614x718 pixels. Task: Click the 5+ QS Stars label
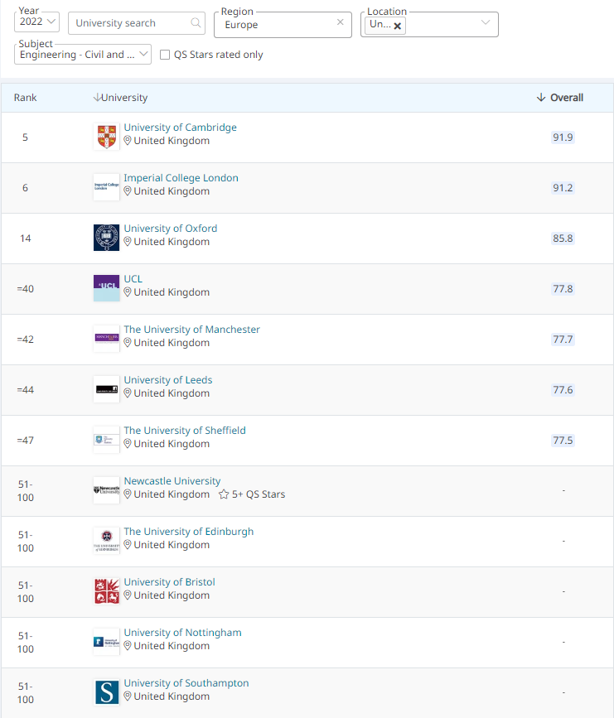point(259,494)
